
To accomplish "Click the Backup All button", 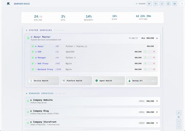I will point(142,81).
